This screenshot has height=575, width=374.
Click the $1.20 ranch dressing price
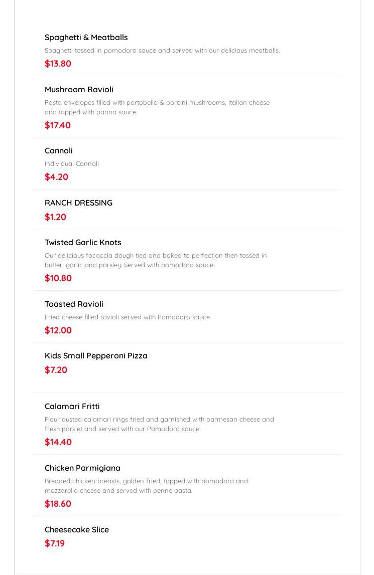pyautogui.click(x=55, y=217)
